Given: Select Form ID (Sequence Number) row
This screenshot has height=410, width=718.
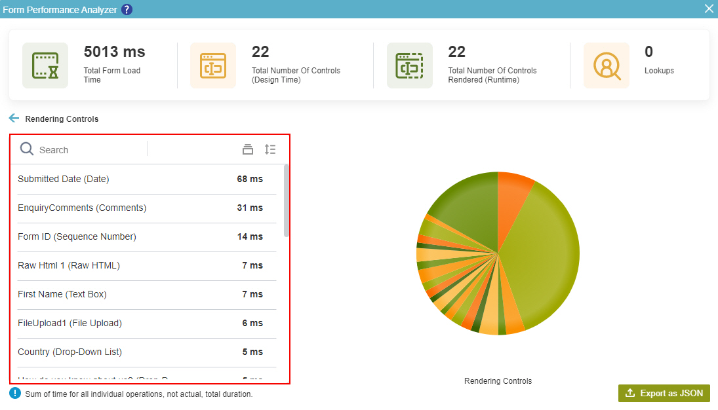Looking at the screenshot, I should pos(146,237).
